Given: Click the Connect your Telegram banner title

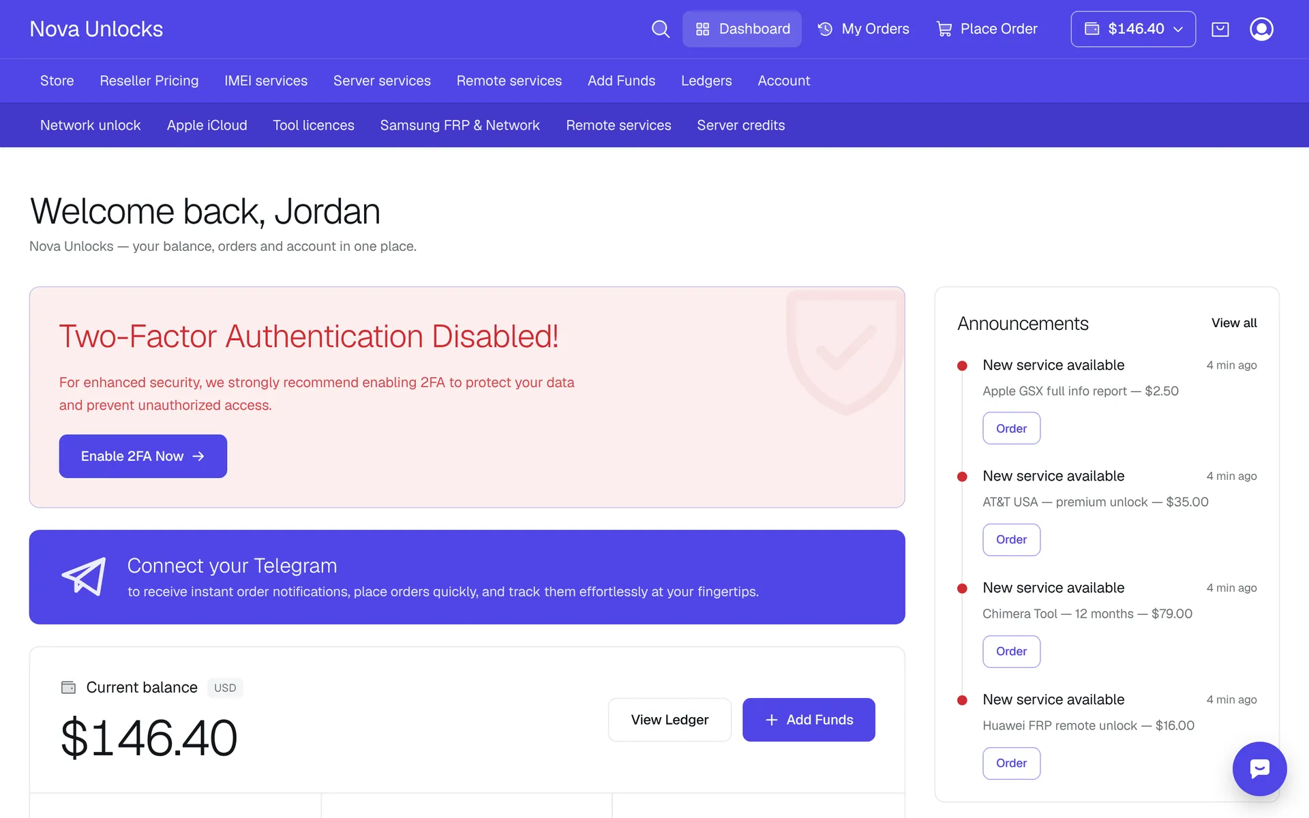Looking at the screenshot, I should click(232, 566).
